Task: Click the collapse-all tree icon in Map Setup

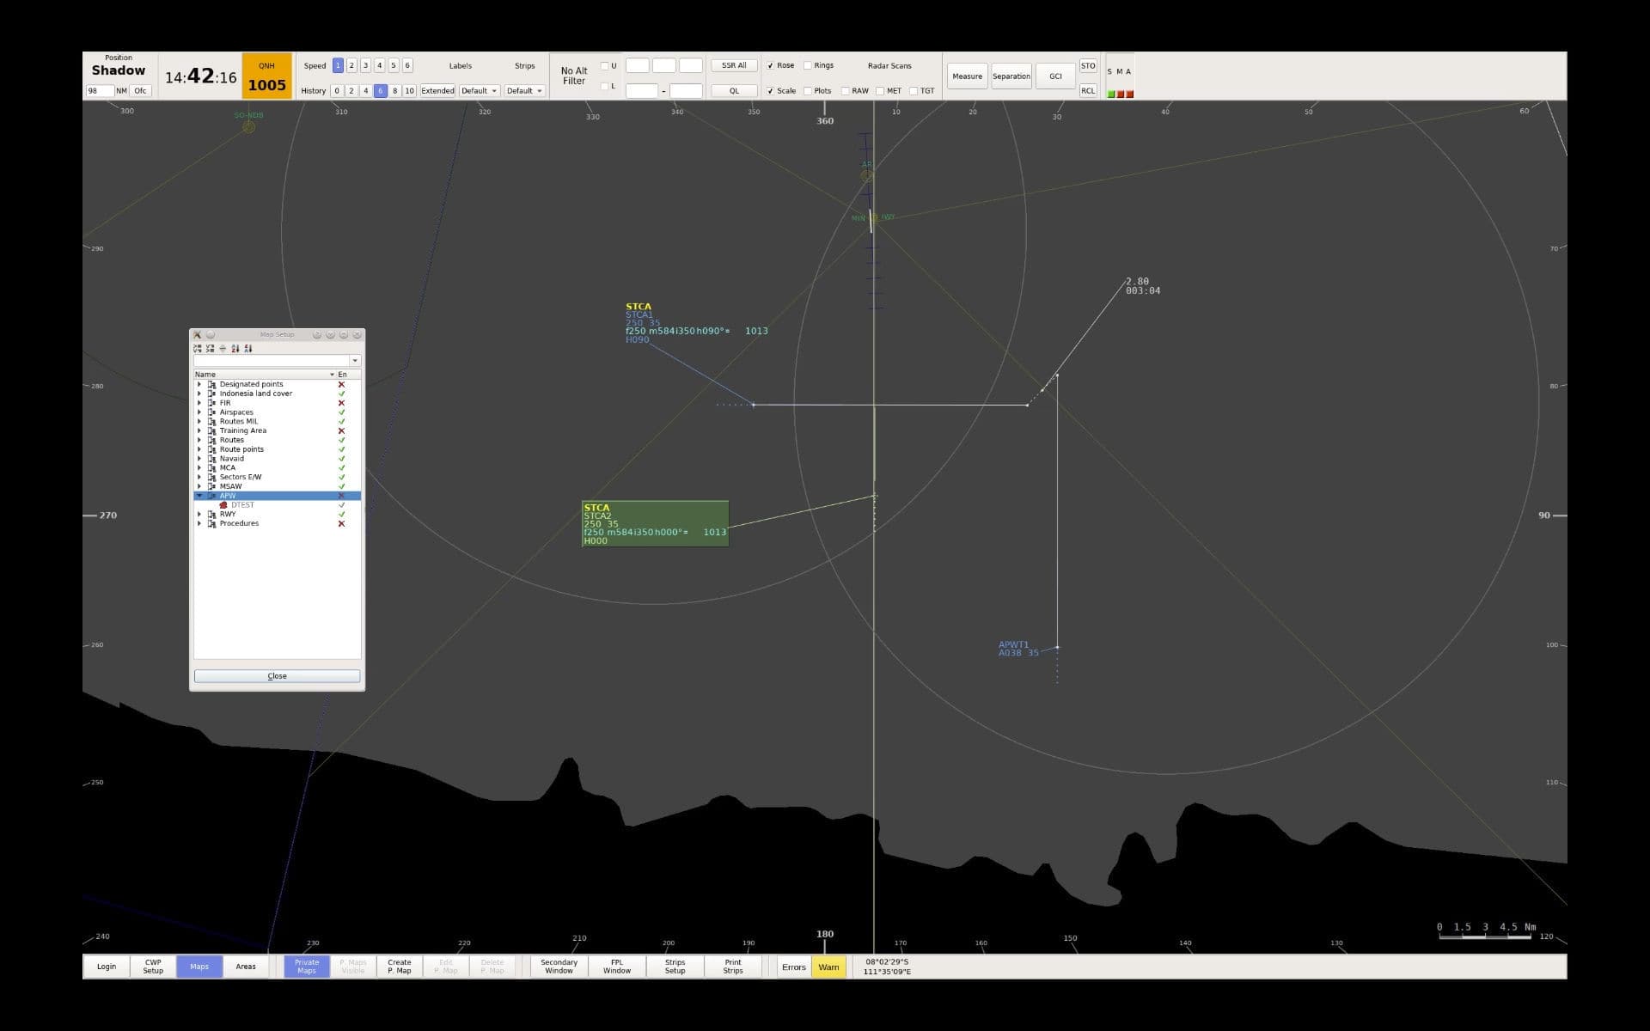Action: pyautogui.click(x=210, y=348)
